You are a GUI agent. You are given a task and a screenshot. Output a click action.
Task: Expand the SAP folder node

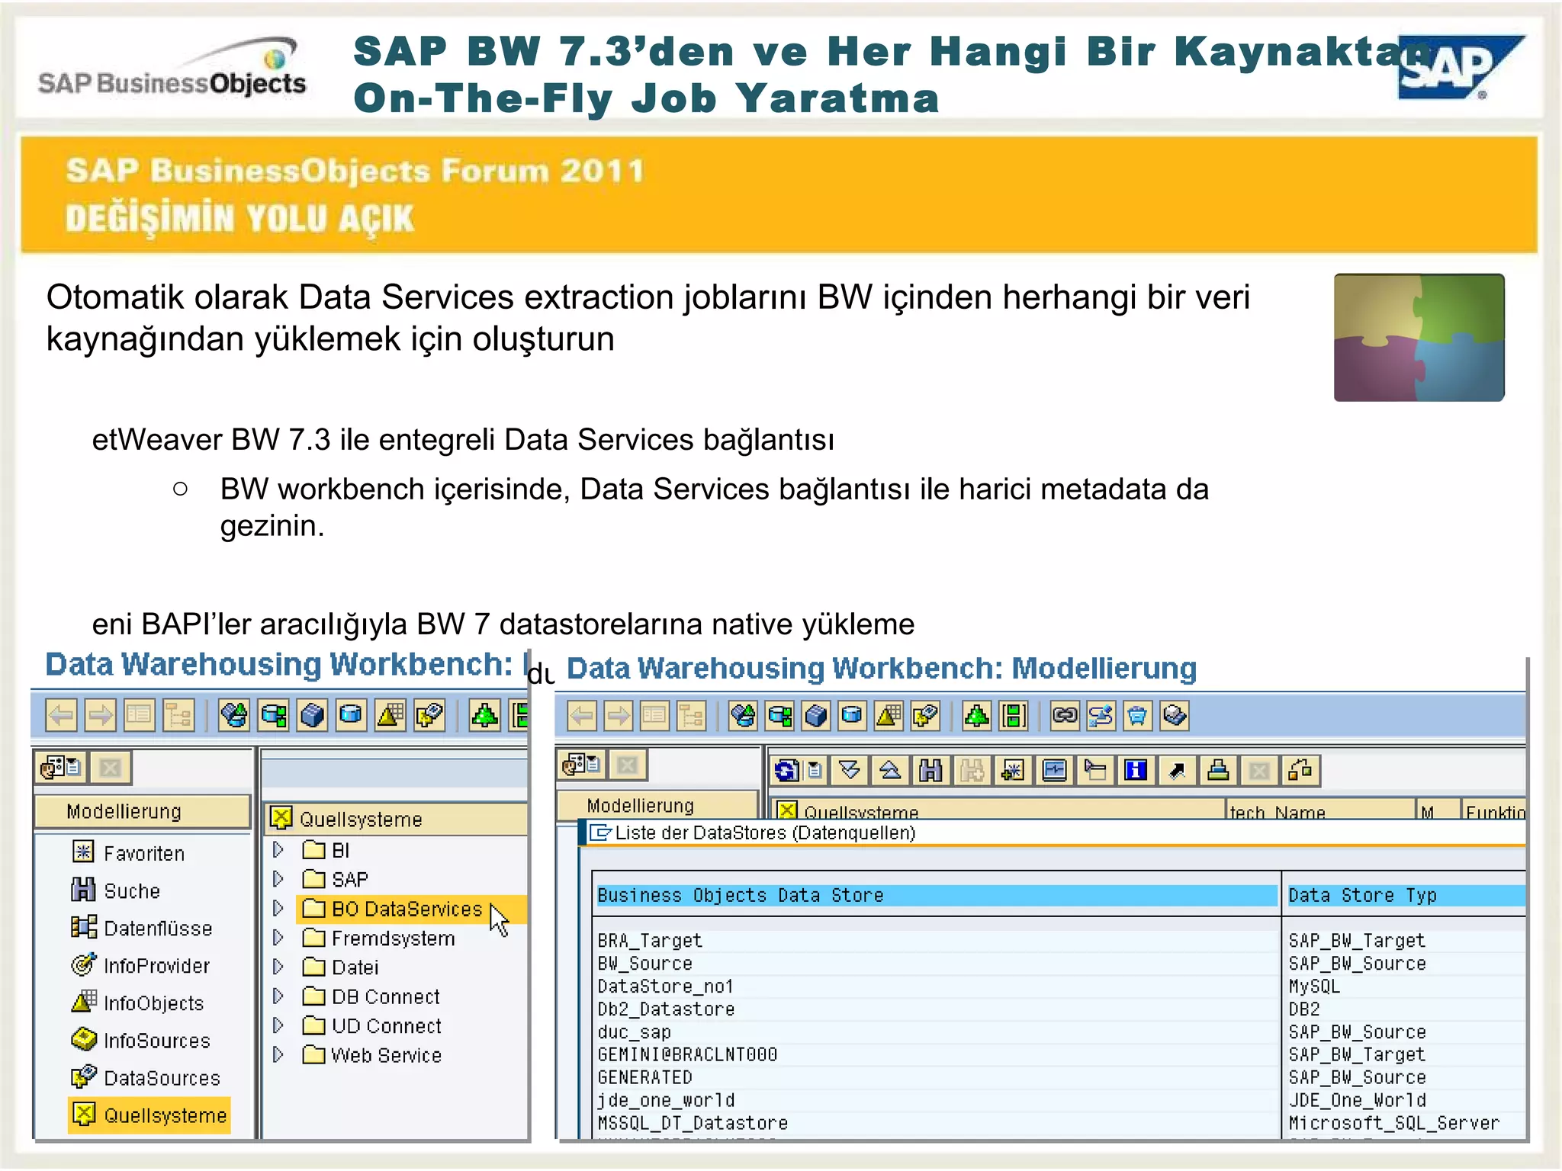278,879
